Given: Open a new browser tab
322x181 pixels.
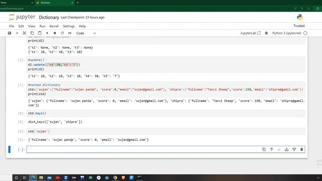Looking at the screenshot, I should [x=77, y=3].
